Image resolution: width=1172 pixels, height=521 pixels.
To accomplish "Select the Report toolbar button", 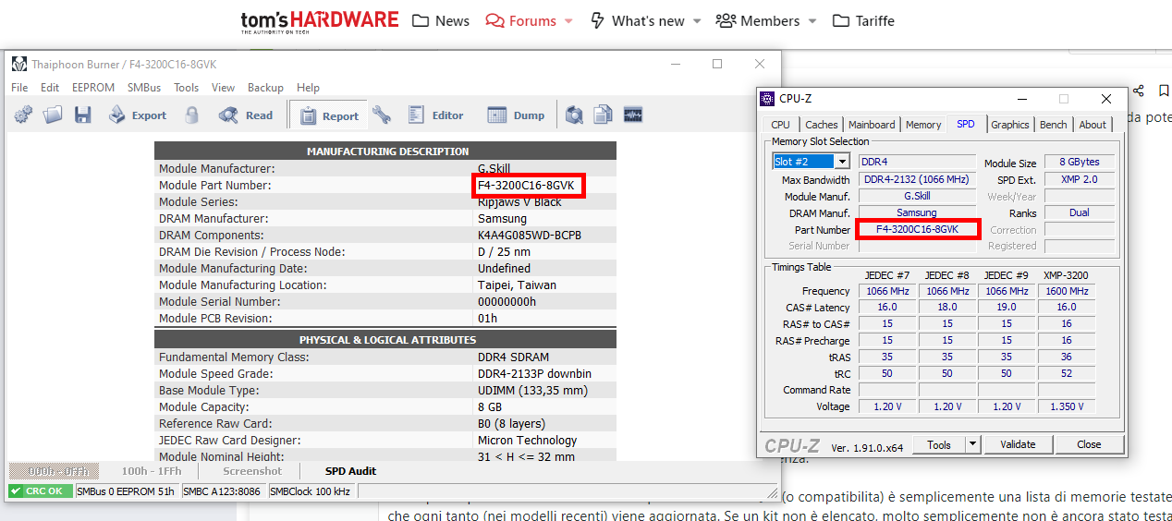I will pos(328,115).
